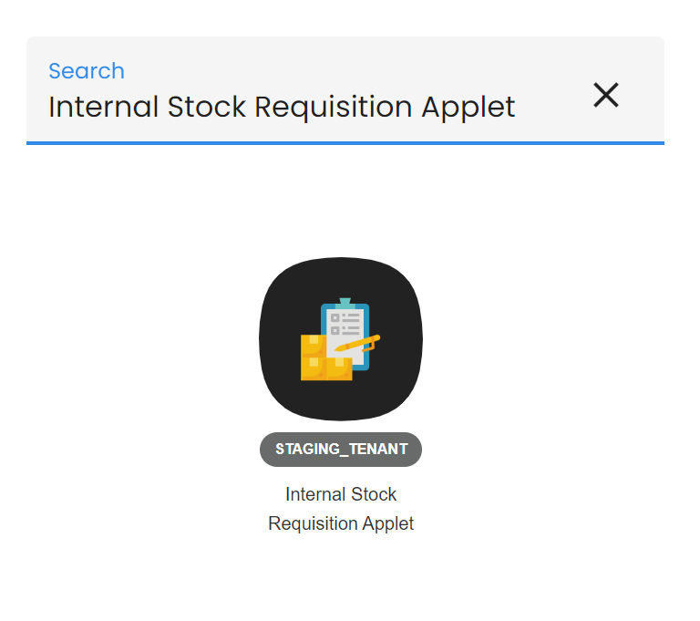The image size is (700, 621).
Task: Click the blue underline of the search box
Action: point(345,142)
